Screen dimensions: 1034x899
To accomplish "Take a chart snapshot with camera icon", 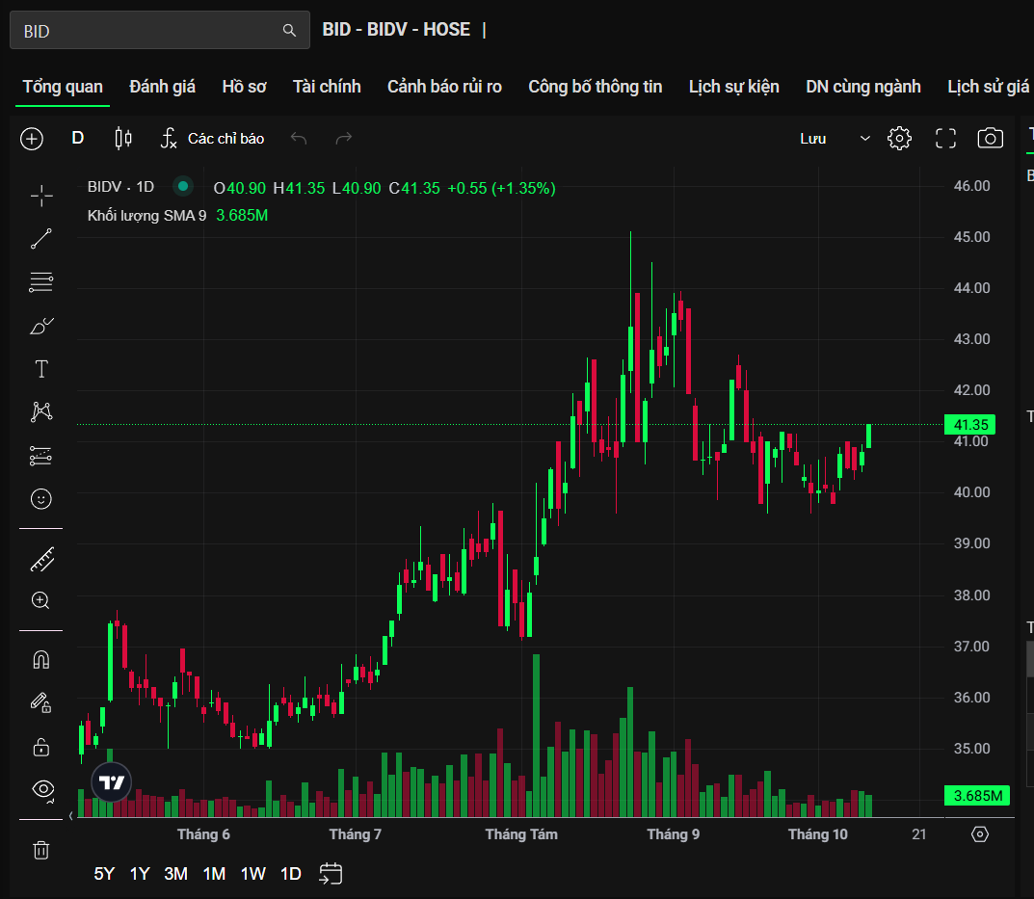I will (x=990, y=139).
